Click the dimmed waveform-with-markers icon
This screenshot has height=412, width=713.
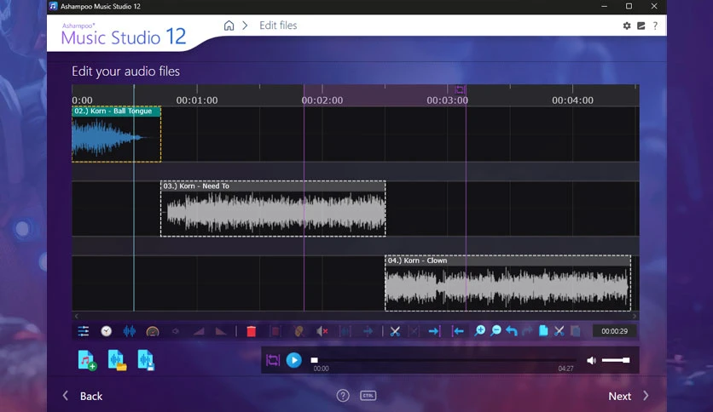(345, 331)
